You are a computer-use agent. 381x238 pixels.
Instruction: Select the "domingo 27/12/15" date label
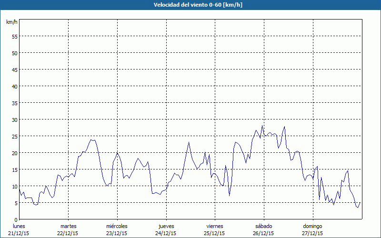click(312, 229)
